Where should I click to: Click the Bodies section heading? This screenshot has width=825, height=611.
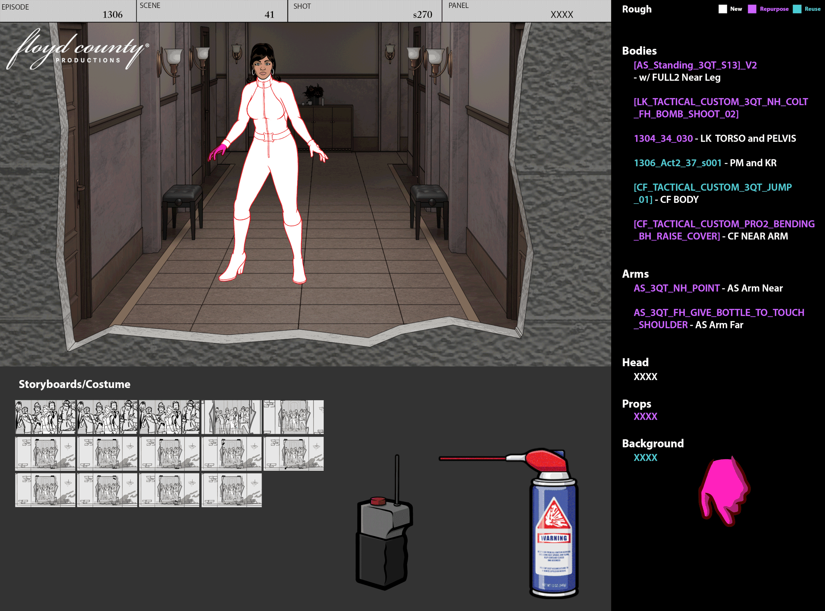639,51
